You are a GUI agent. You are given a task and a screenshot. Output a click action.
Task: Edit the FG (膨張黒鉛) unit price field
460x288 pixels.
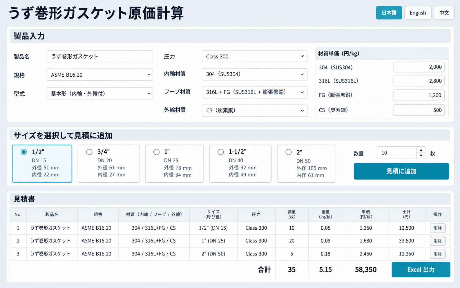click(419, 95)
